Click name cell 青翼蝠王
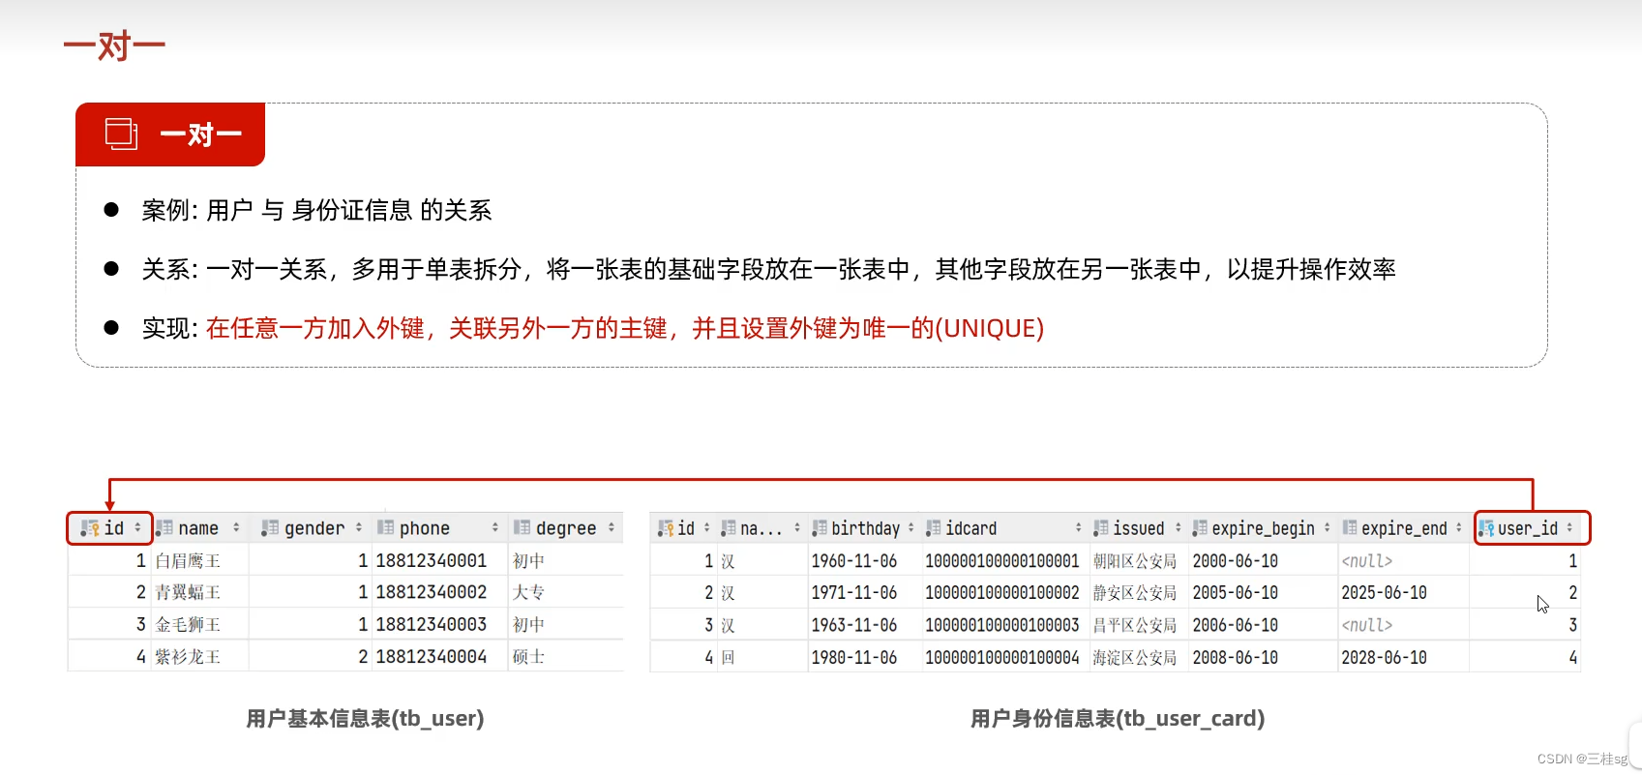 (188, 592)
